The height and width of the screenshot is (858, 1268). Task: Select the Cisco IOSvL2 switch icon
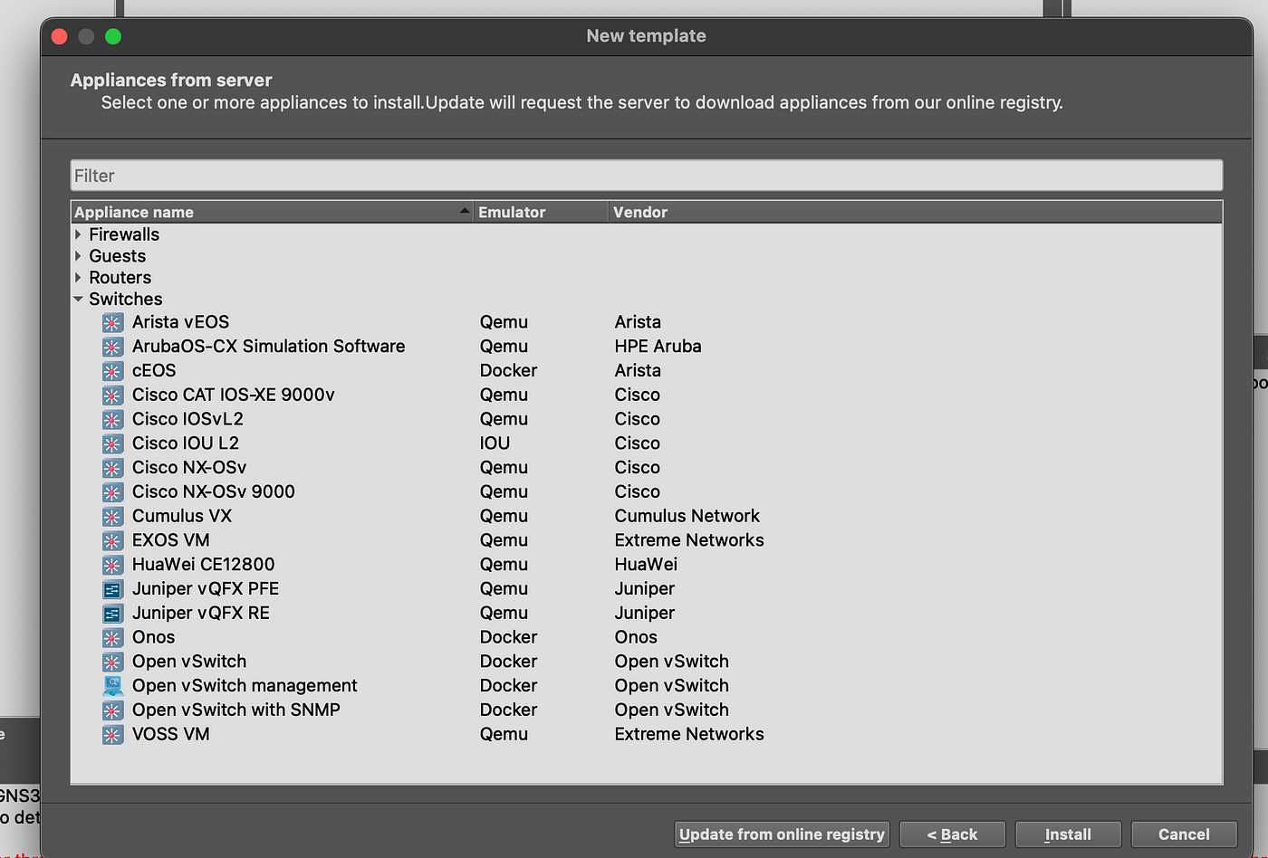[x=112, y=420]
